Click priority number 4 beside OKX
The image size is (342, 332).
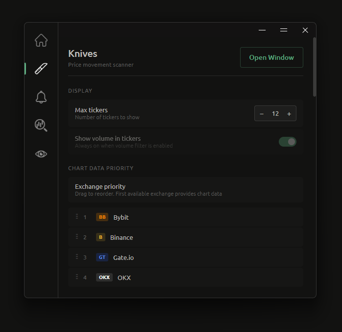(x=85, y=278)
